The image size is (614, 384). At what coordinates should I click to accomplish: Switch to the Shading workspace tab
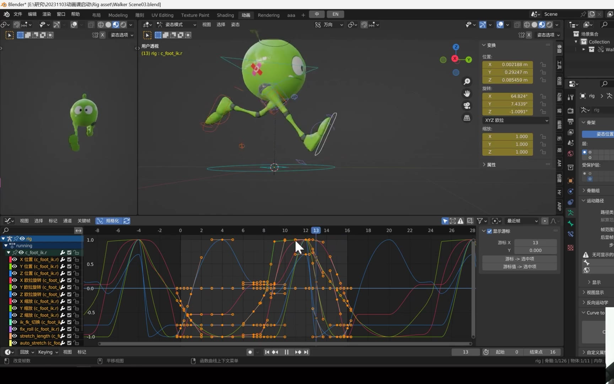click(225, 15)
